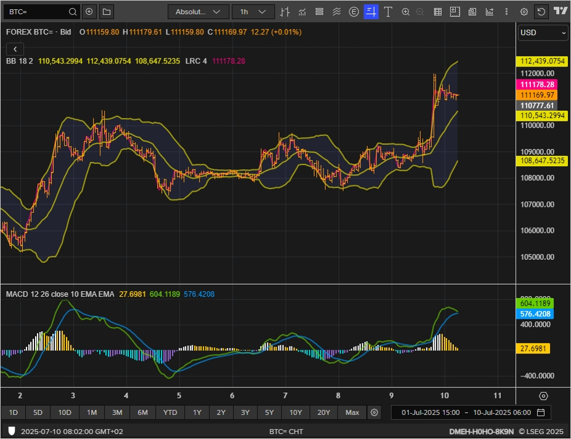Click the pink 111178.28 price label

(537, 84)
